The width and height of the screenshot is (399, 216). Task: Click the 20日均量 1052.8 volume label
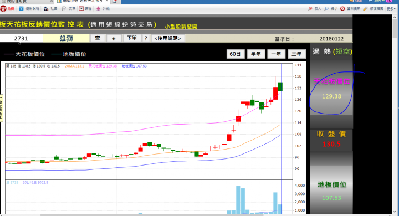click(x=35, y=182)
